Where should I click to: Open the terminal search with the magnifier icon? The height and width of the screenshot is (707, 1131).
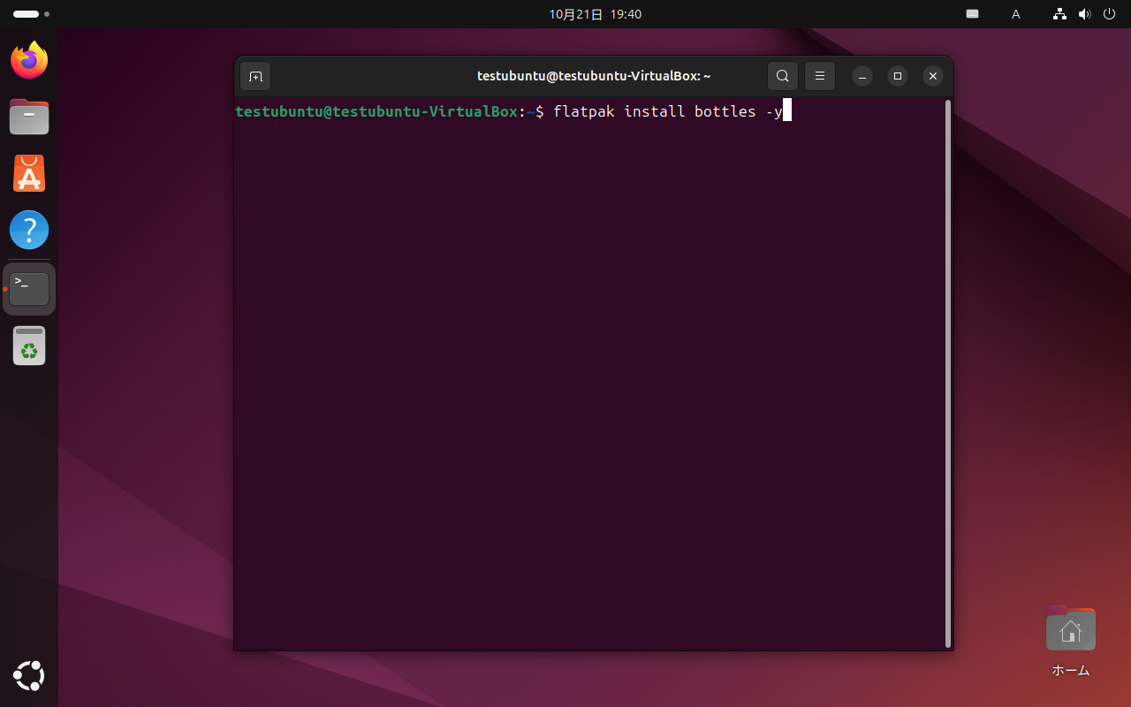point(782,76)
